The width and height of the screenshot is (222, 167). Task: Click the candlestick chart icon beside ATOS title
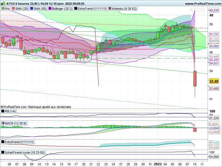click(3, 3)
